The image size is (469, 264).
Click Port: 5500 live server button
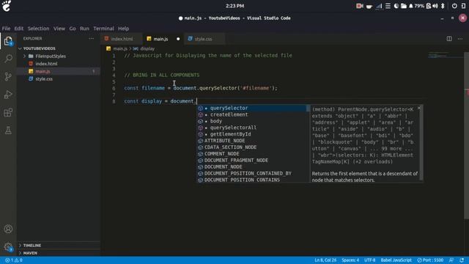coord(430,260)
